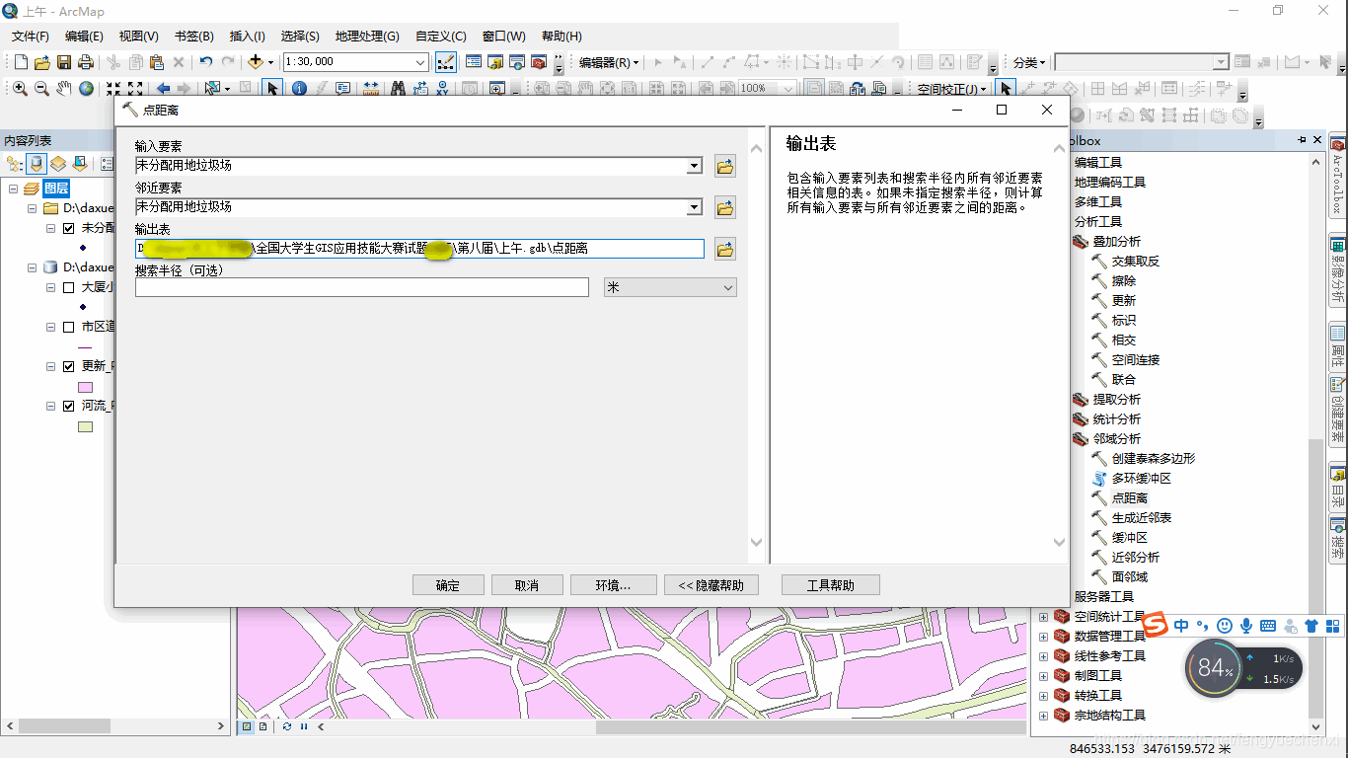This screenshot has height=758, width=1348.
Task: Switch contents list to List By Visibility
Action: click(58, 163)
